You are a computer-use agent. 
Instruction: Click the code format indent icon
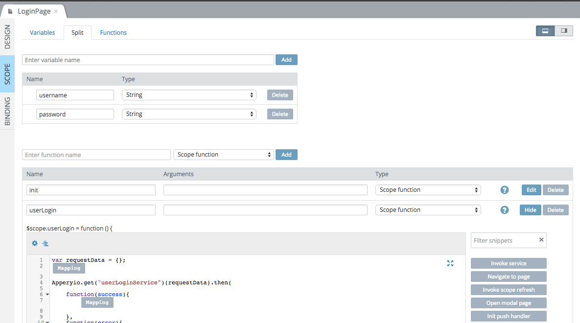tap(45, 243)
